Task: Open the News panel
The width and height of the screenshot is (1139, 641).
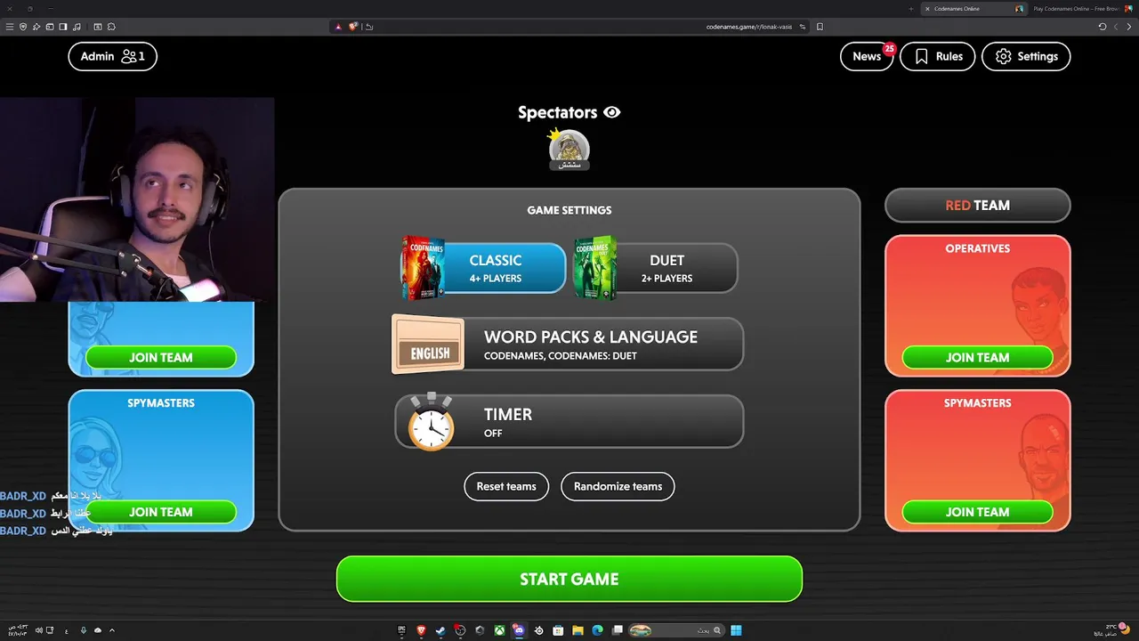Action: coord(867,56)
